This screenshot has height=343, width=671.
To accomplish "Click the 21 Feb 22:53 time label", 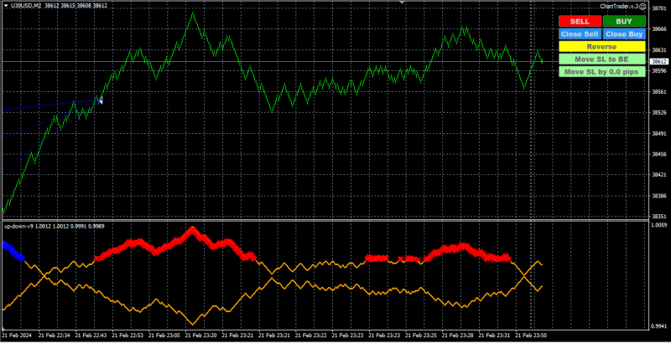I will point(127,335).
